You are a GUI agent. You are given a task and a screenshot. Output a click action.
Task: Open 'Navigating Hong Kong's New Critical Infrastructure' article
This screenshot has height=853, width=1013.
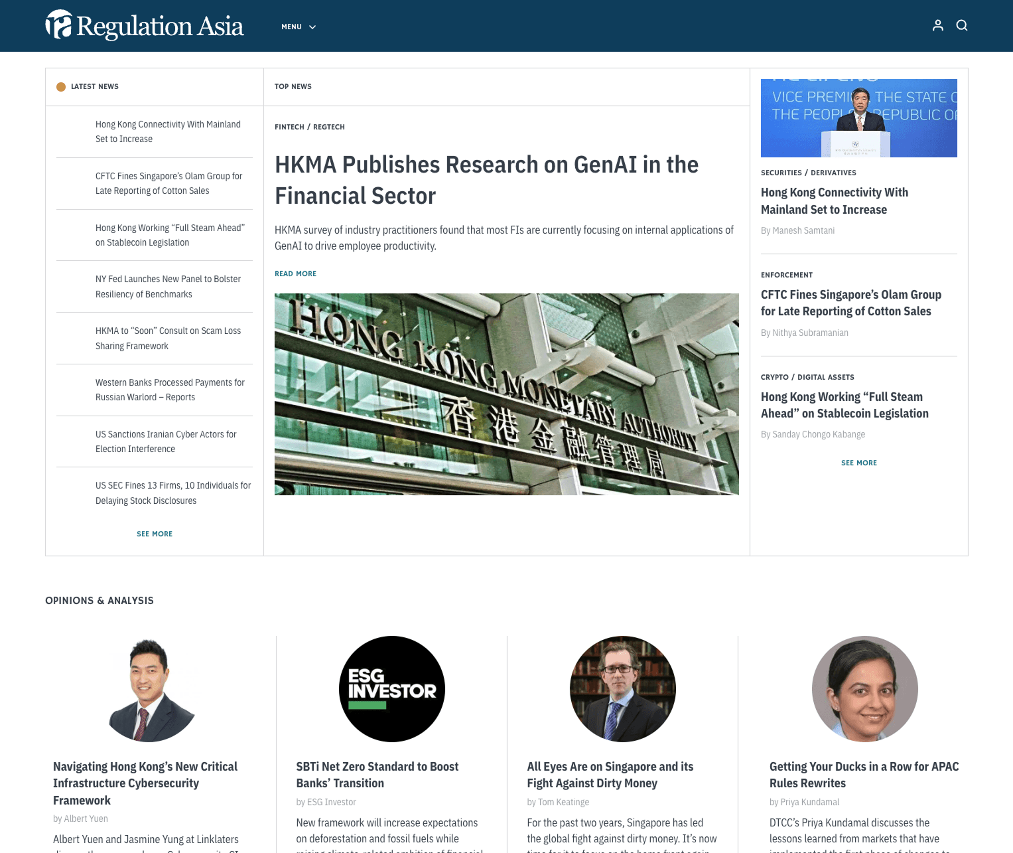coord(145,783)
